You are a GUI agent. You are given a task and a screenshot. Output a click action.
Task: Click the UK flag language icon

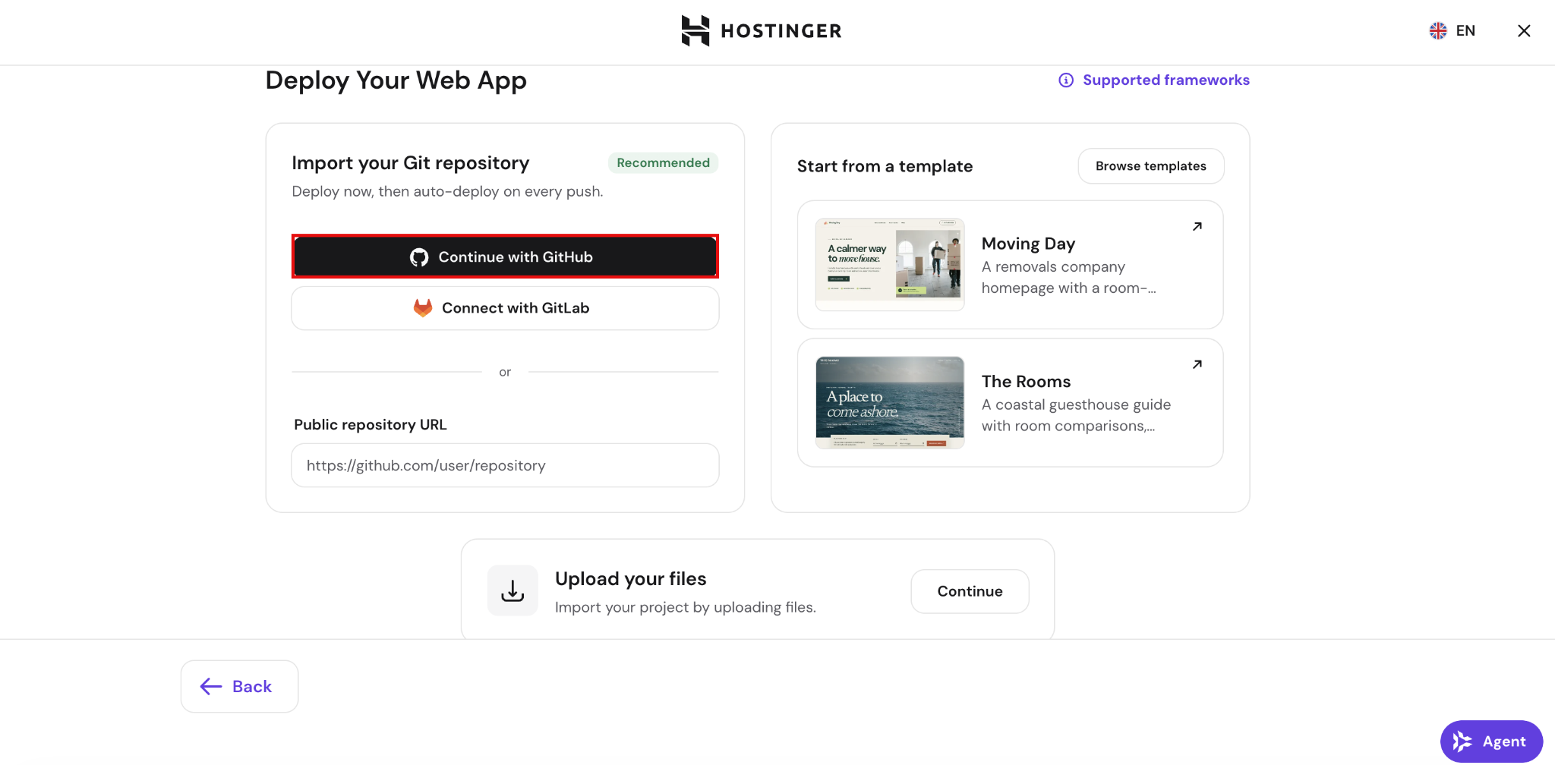click(1438, 30)
